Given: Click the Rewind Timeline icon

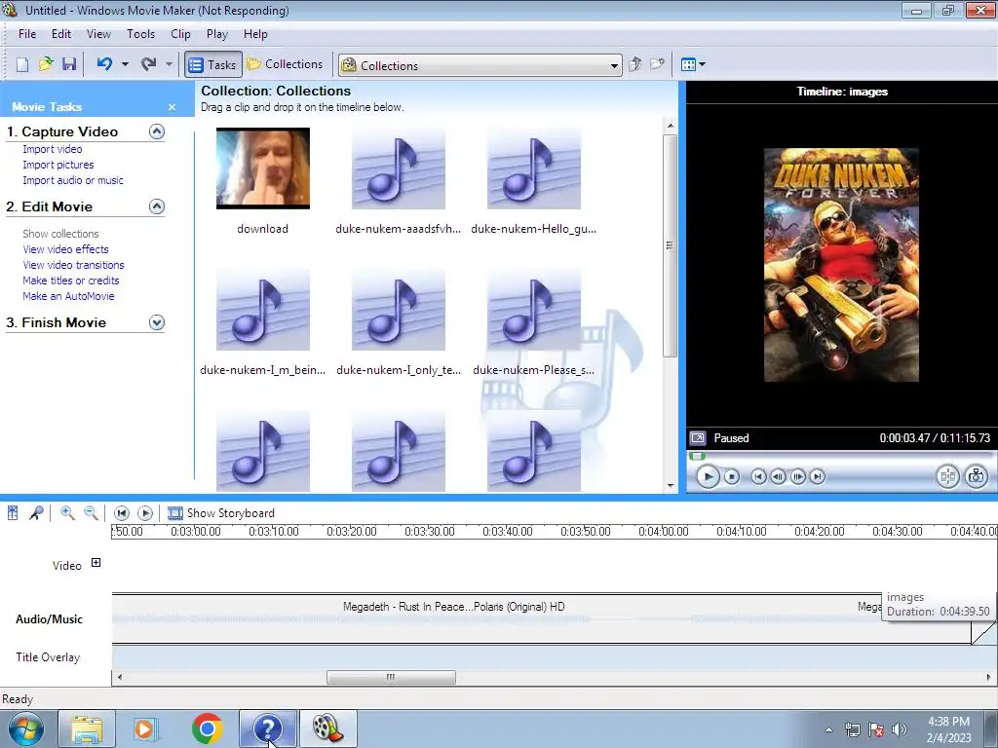Looking at the screenshot, I should pos(122,512).
